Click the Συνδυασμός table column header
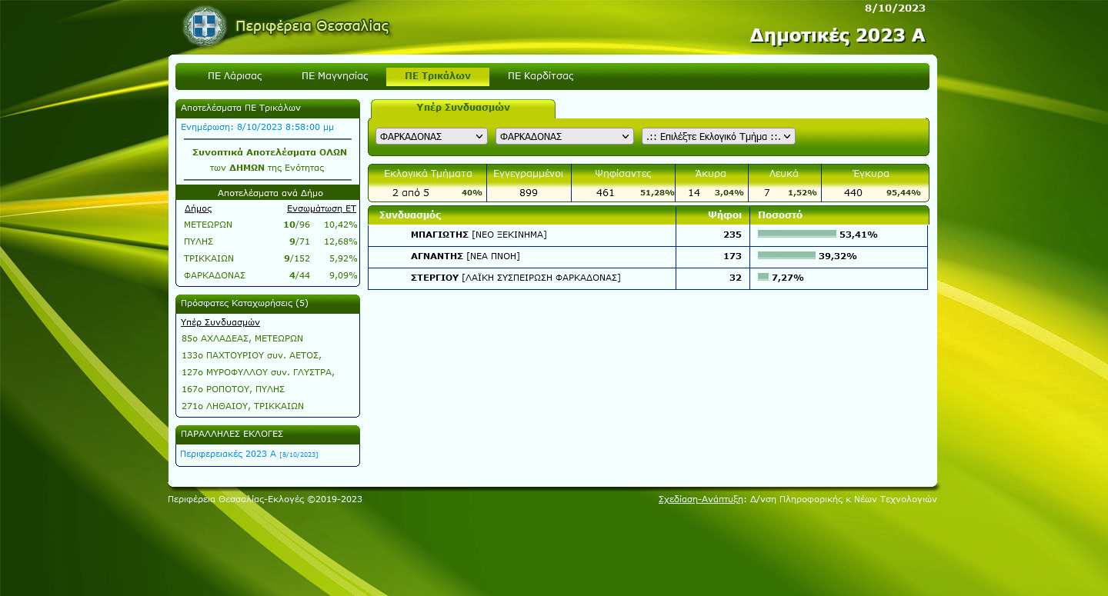 pos(410,215)
